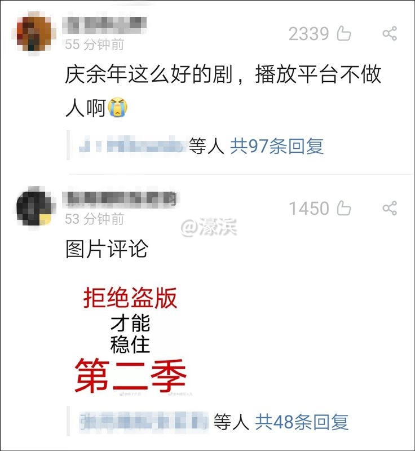This screenshot has width=415, height=451.
Task: Like the comment with 2339 likes
Action: [344, 33]
